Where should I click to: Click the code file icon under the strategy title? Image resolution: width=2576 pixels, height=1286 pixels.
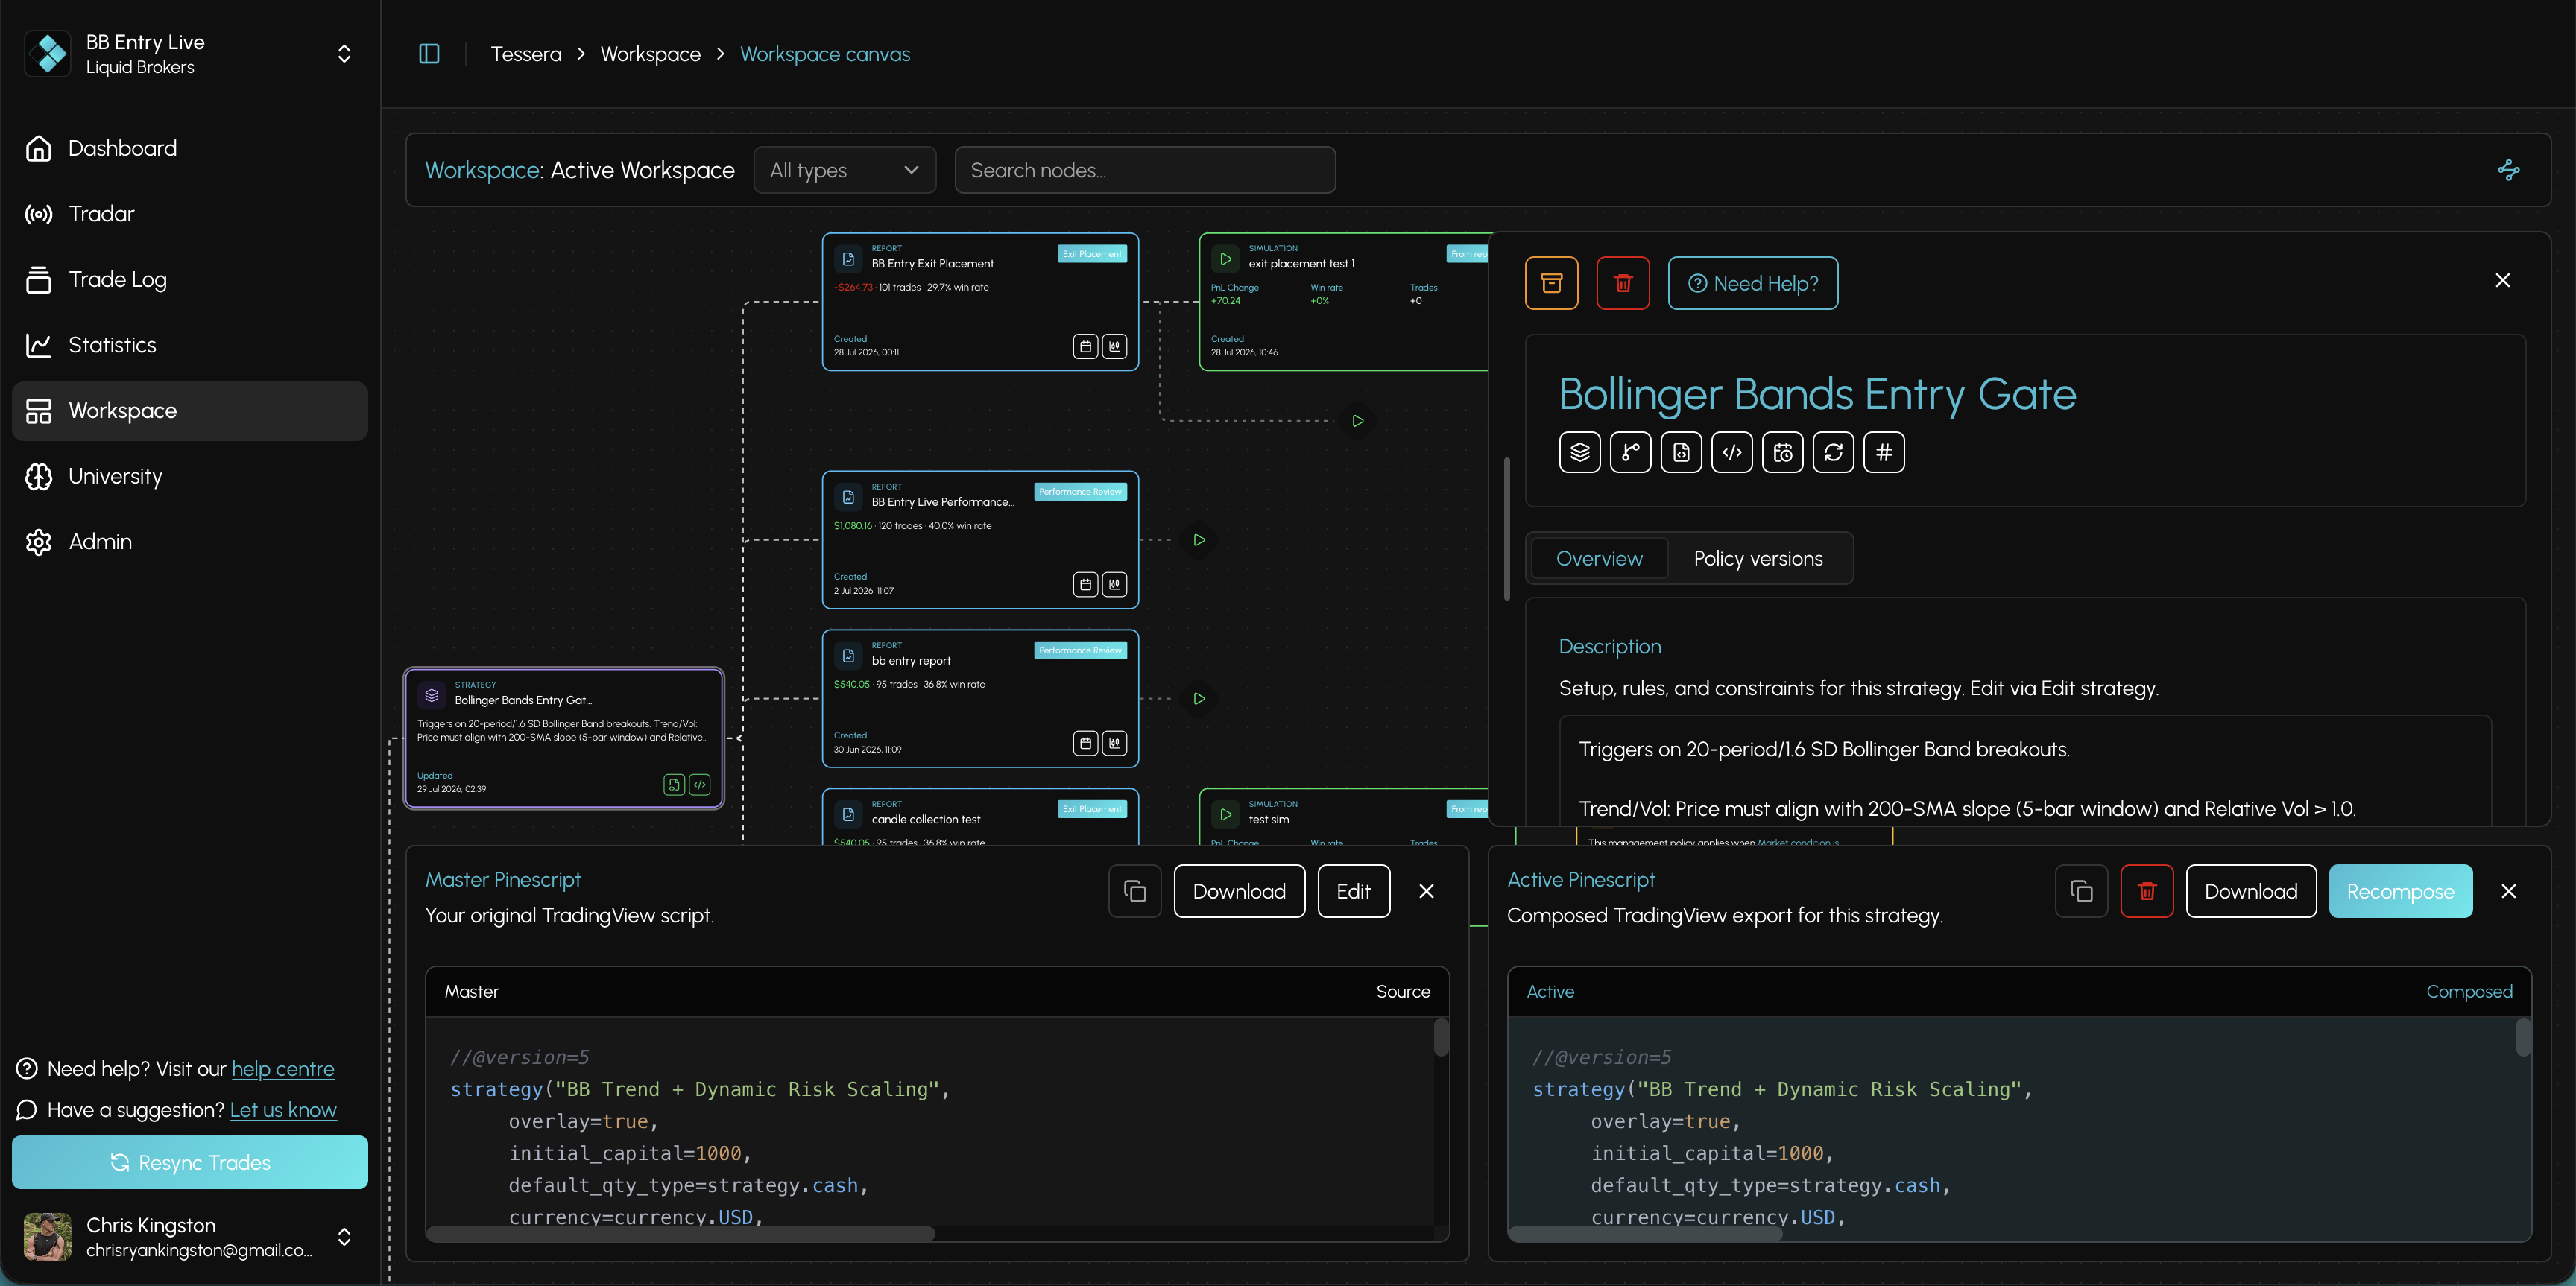coord(1681,453)
